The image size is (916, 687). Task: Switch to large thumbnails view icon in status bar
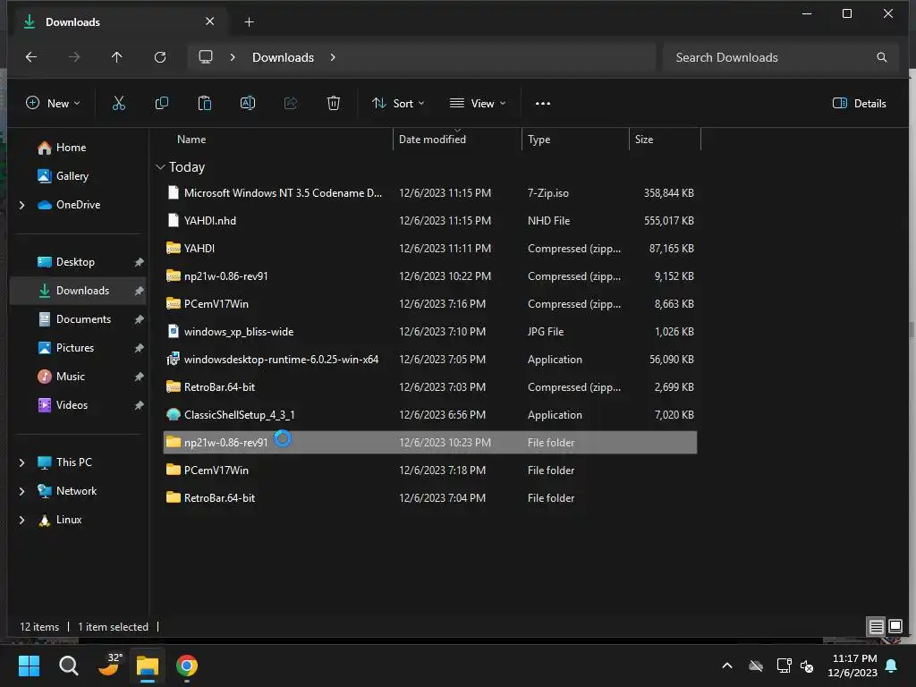coord(895,627)
